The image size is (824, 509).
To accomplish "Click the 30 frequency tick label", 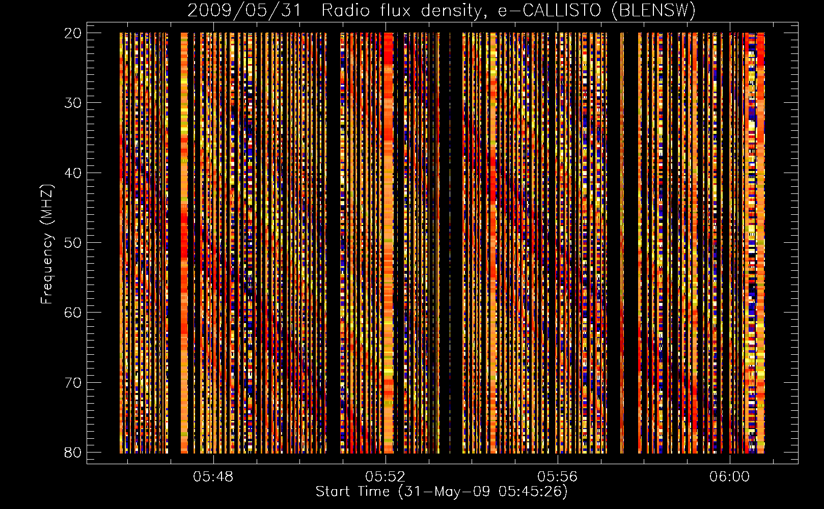I will [x=73, y=103].
